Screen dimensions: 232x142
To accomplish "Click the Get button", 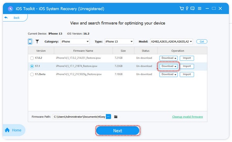I will point(202,42).
